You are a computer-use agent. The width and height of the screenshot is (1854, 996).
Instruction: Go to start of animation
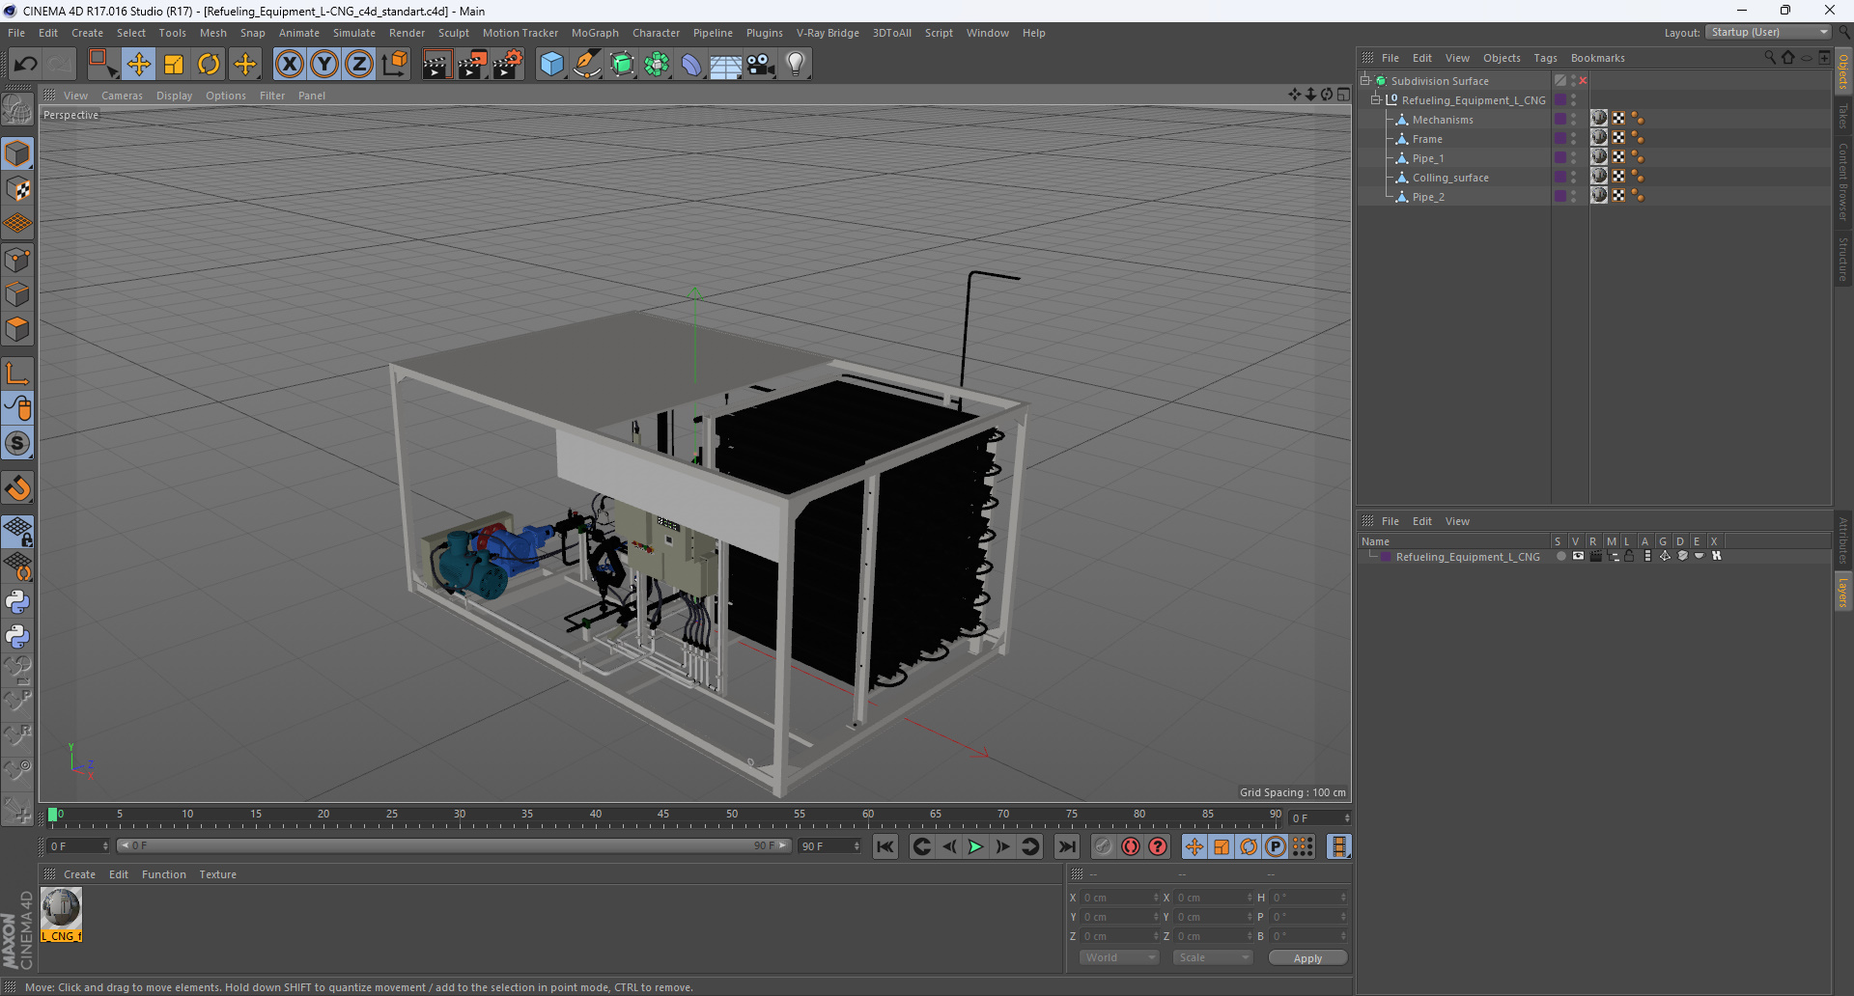[885, 846]
